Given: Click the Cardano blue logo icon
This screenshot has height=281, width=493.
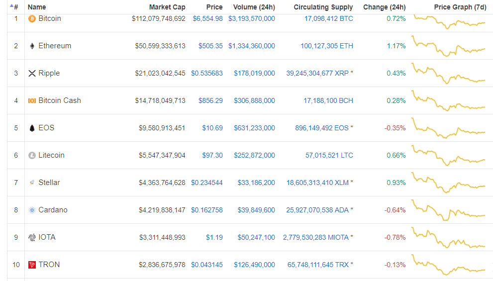Looking at the screenshot, I should pos(32,210).
